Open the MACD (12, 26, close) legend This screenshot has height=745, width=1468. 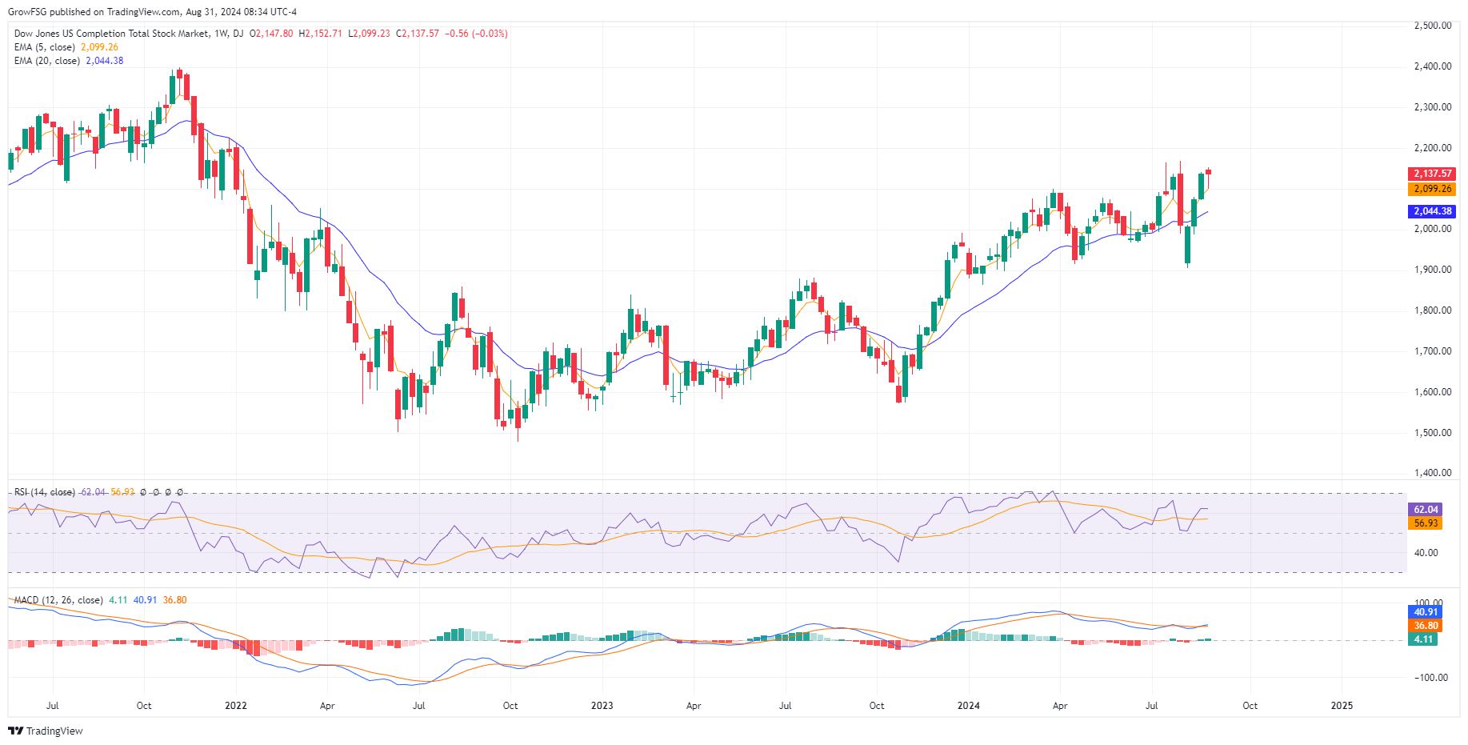[x=58, y=600]
